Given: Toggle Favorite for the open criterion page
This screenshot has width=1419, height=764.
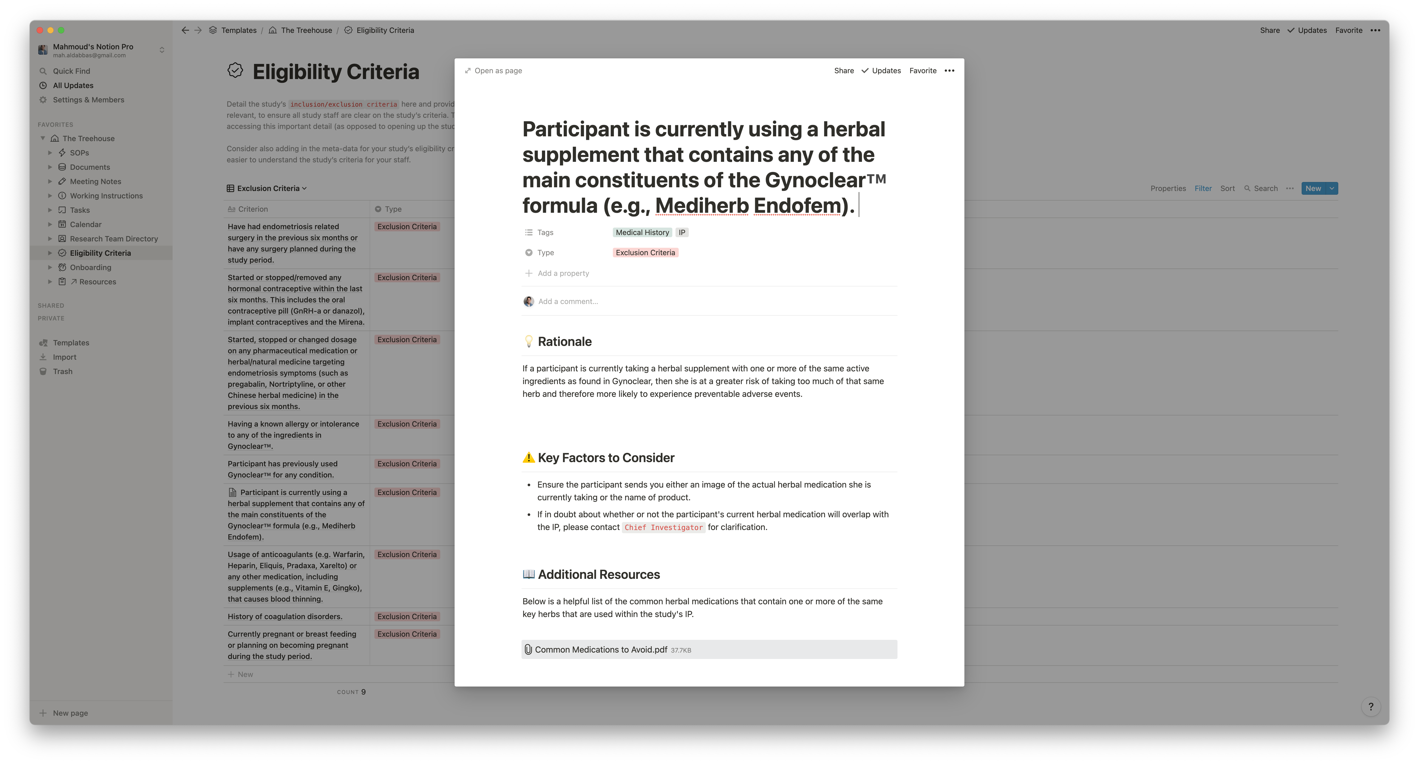Looking at the screenshot, I should (923, 71).
